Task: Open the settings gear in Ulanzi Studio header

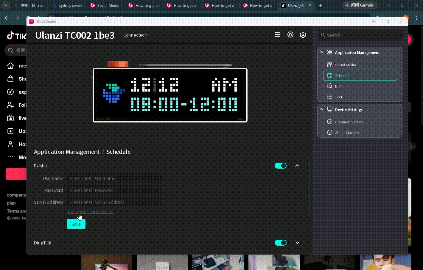Action: point(303,35)
